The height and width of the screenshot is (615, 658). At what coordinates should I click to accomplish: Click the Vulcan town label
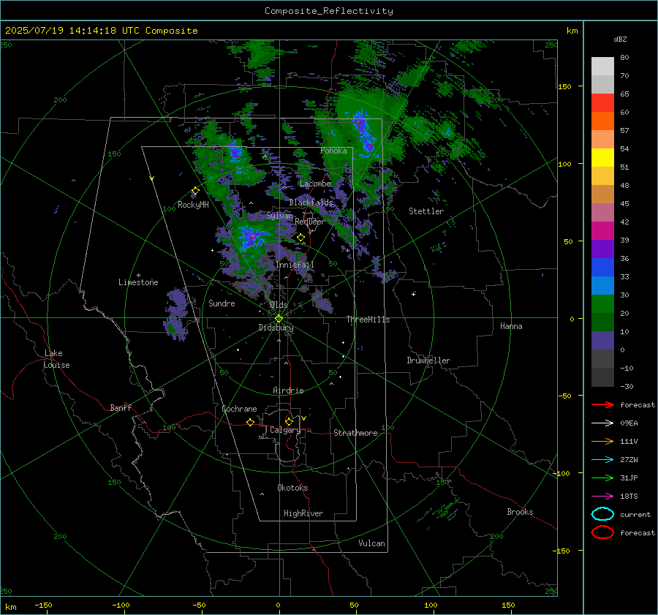(371, 543)
